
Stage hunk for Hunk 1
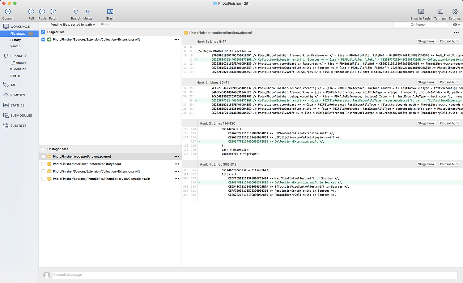click(426, 41)
